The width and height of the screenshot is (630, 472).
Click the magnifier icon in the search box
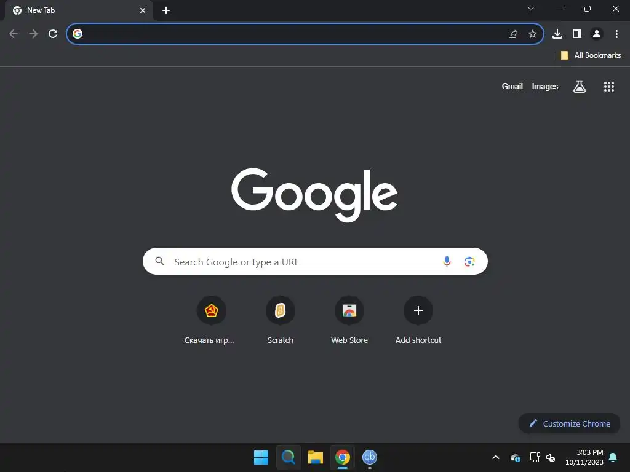coord(159,261)
